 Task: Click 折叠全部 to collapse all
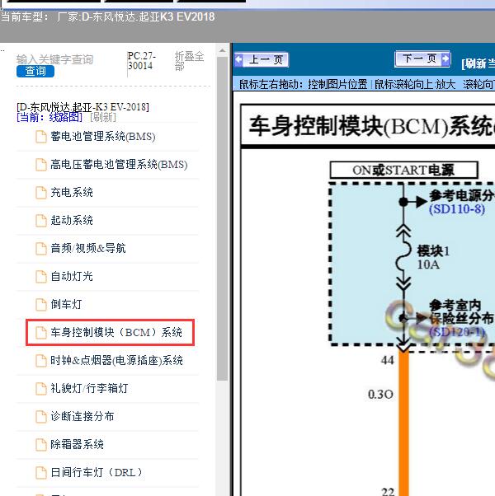tap(189, 61)
